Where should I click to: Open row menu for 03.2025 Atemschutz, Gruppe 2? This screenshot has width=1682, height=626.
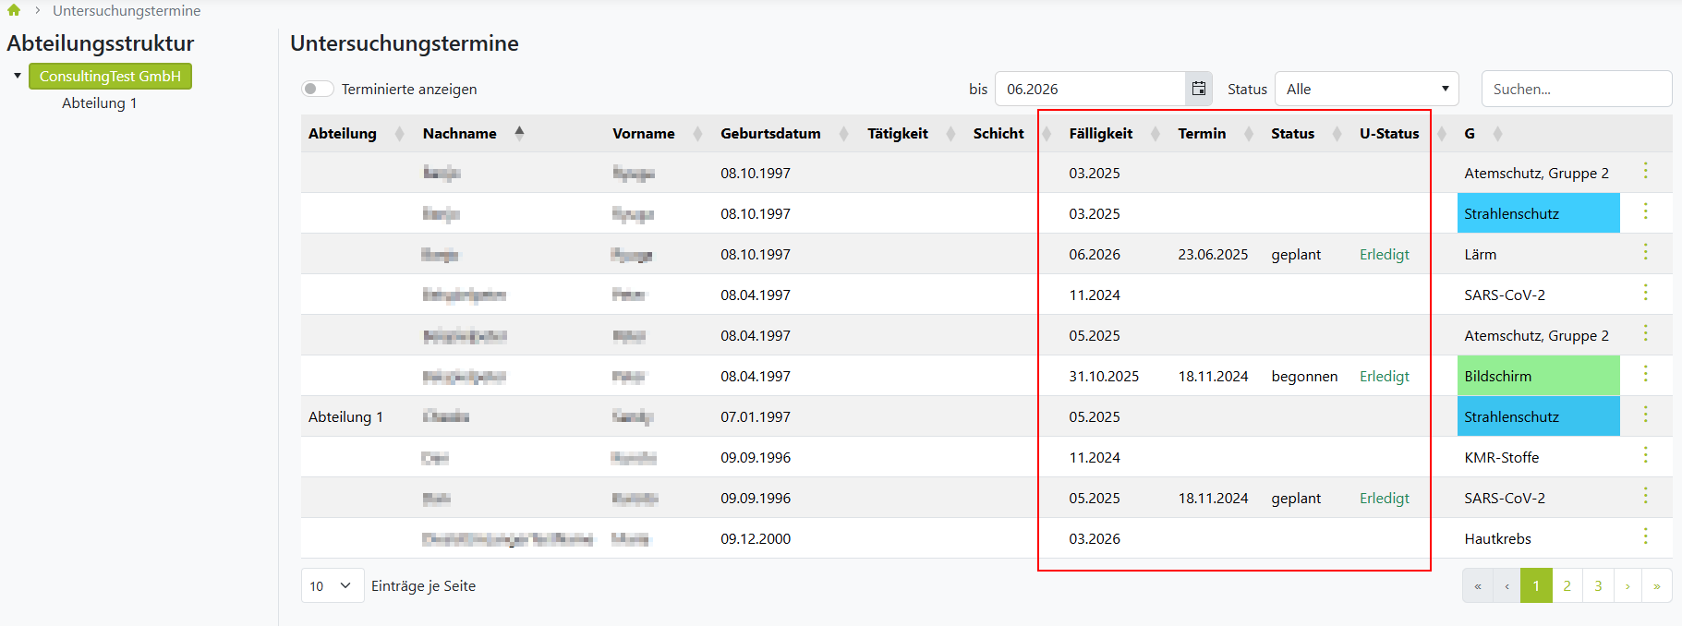[x=1645, y=171]
